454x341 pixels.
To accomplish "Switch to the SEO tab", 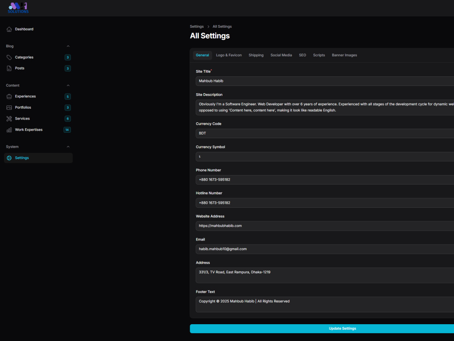I will [302, 55].
